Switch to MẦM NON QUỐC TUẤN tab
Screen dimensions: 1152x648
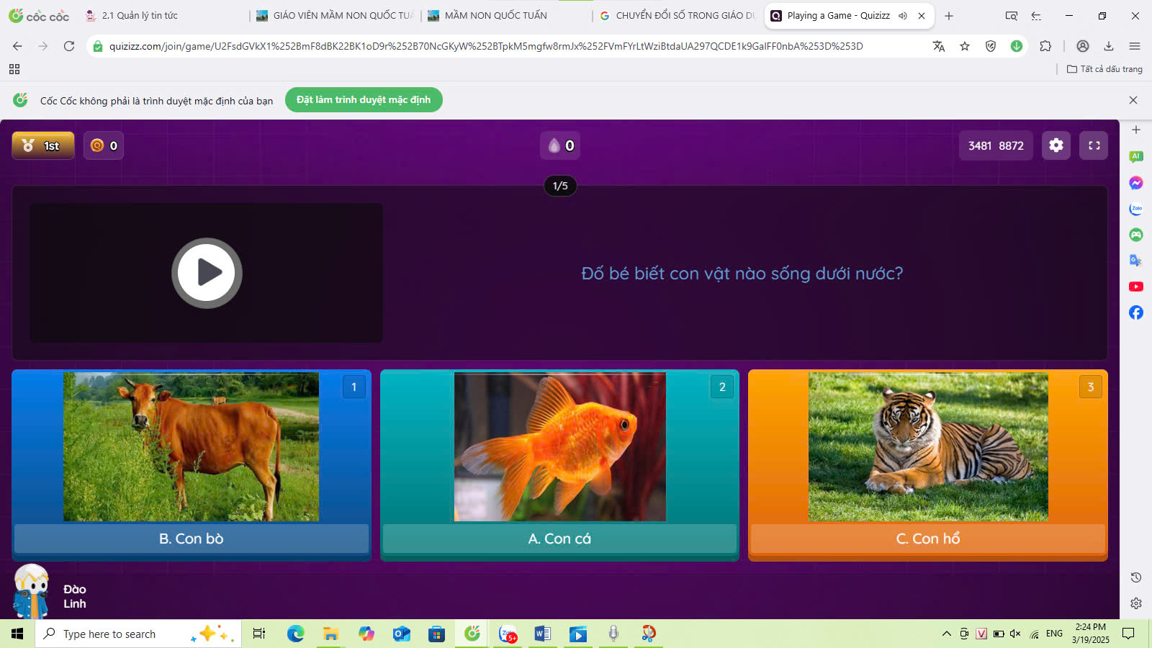coord(495,16)
